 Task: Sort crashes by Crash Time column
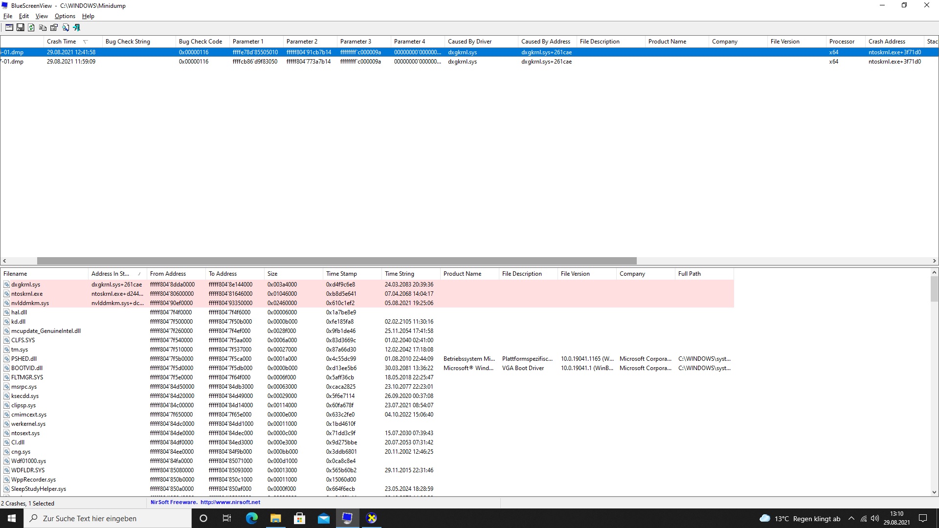pos(62,42)
